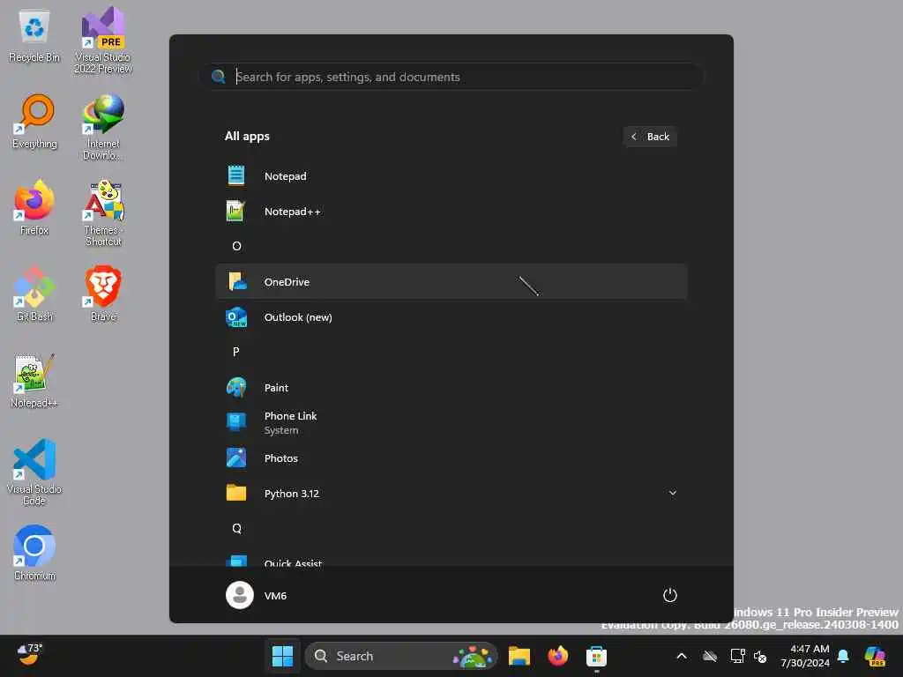903x677 pixels.
Task: Select the Themes Shortcut desktop icon
Action: (103, 213)
